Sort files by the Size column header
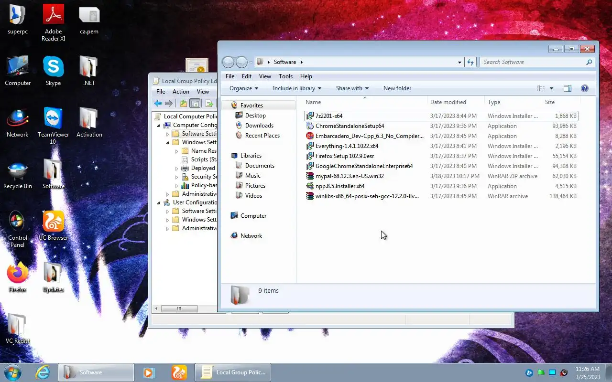The height and width of the screenshot is (382, 612). tap(561, 102)
